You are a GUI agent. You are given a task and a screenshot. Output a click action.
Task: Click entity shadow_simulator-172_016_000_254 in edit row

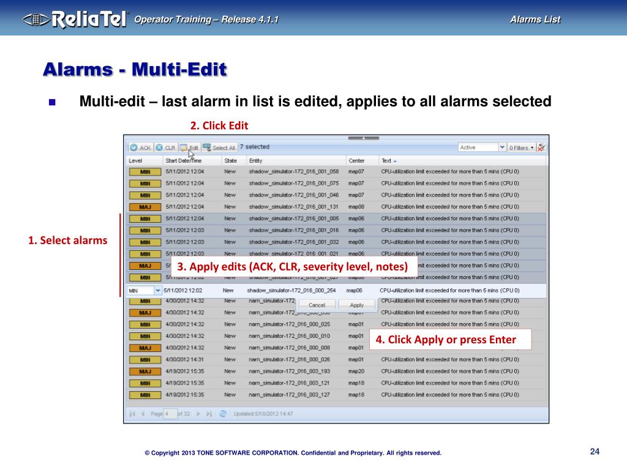(291, 291)
